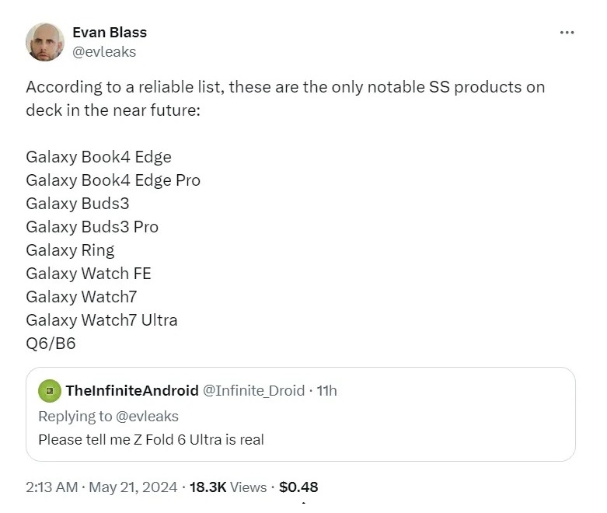Click TheInfiniteAndroid's green avatar icon

pyautogui.click(x=50, y=390)
